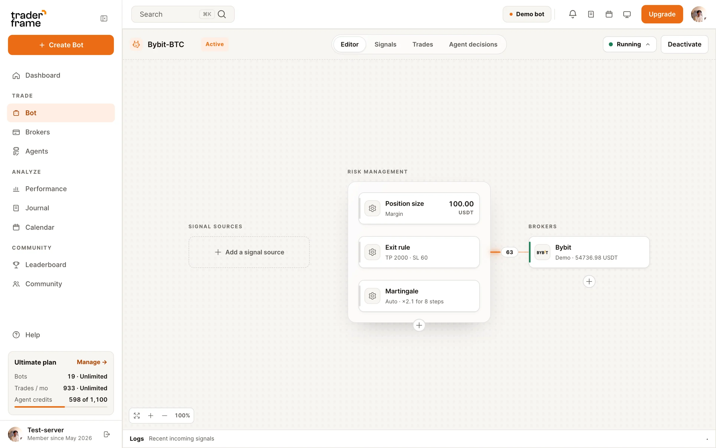Open Exit rule settings gear icon
716x448 pixels.
point(372,252)
